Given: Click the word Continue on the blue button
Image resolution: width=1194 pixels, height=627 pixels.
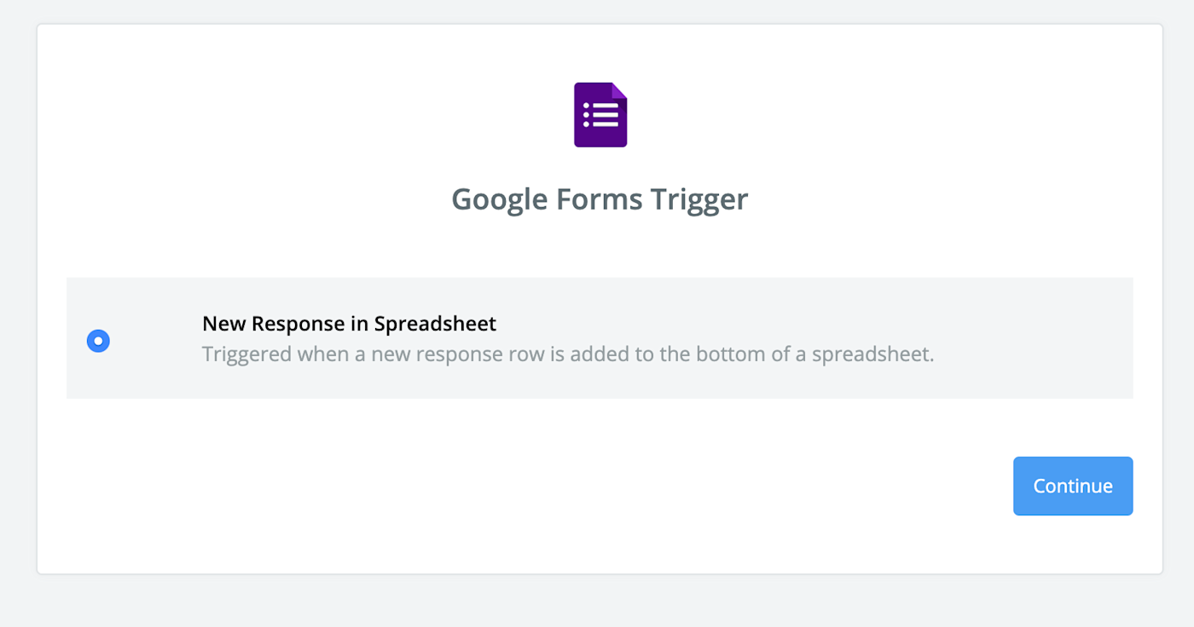Looking at the screenshot, I should (x=1072, y=486).
